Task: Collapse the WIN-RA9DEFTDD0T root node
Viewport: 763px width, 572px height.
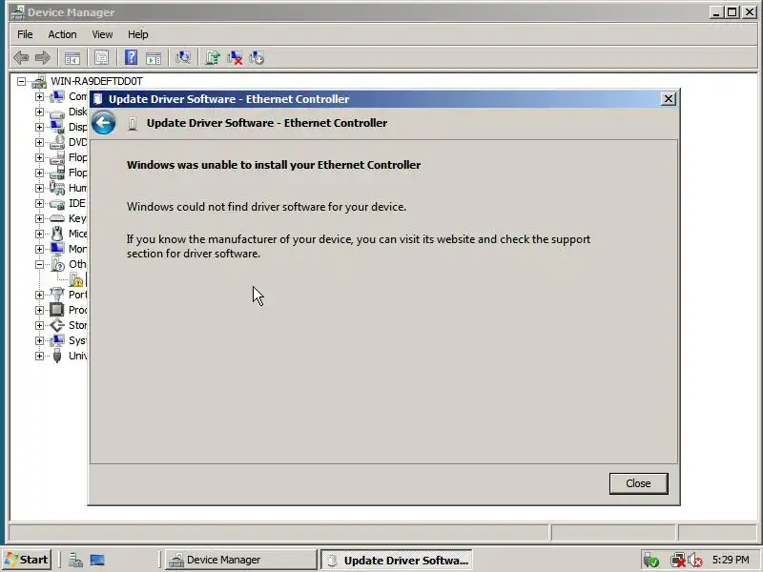Action: 21,81
